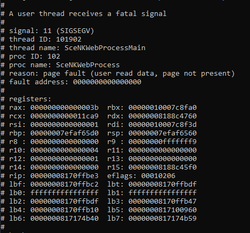Click 'A user thread receives a fatal signal' text

88,14
